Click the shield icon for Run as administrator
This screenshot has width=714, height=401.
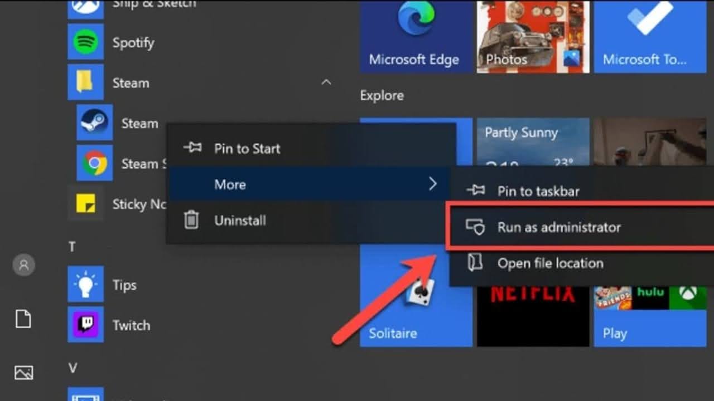(476, 227)
